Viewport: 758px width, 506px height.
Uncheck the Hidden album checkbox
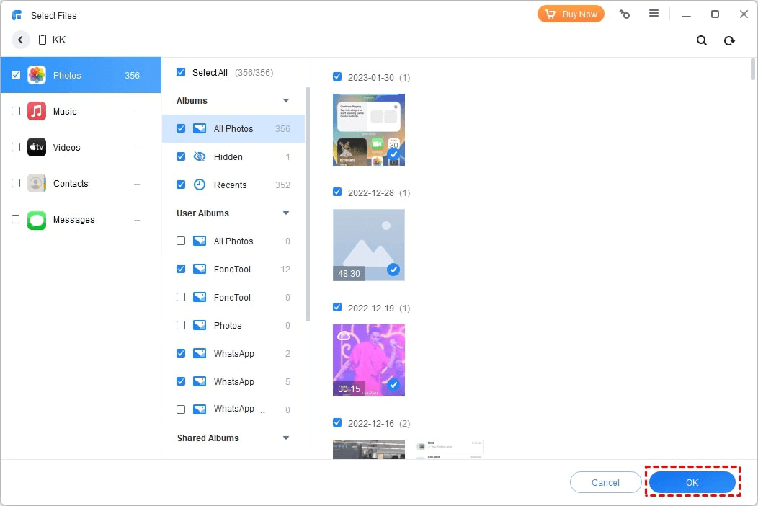coord(181,156)
